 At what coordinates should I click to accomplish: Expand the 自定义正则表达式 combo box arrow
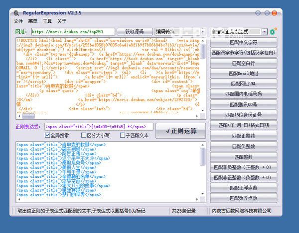tap(264, 32)
